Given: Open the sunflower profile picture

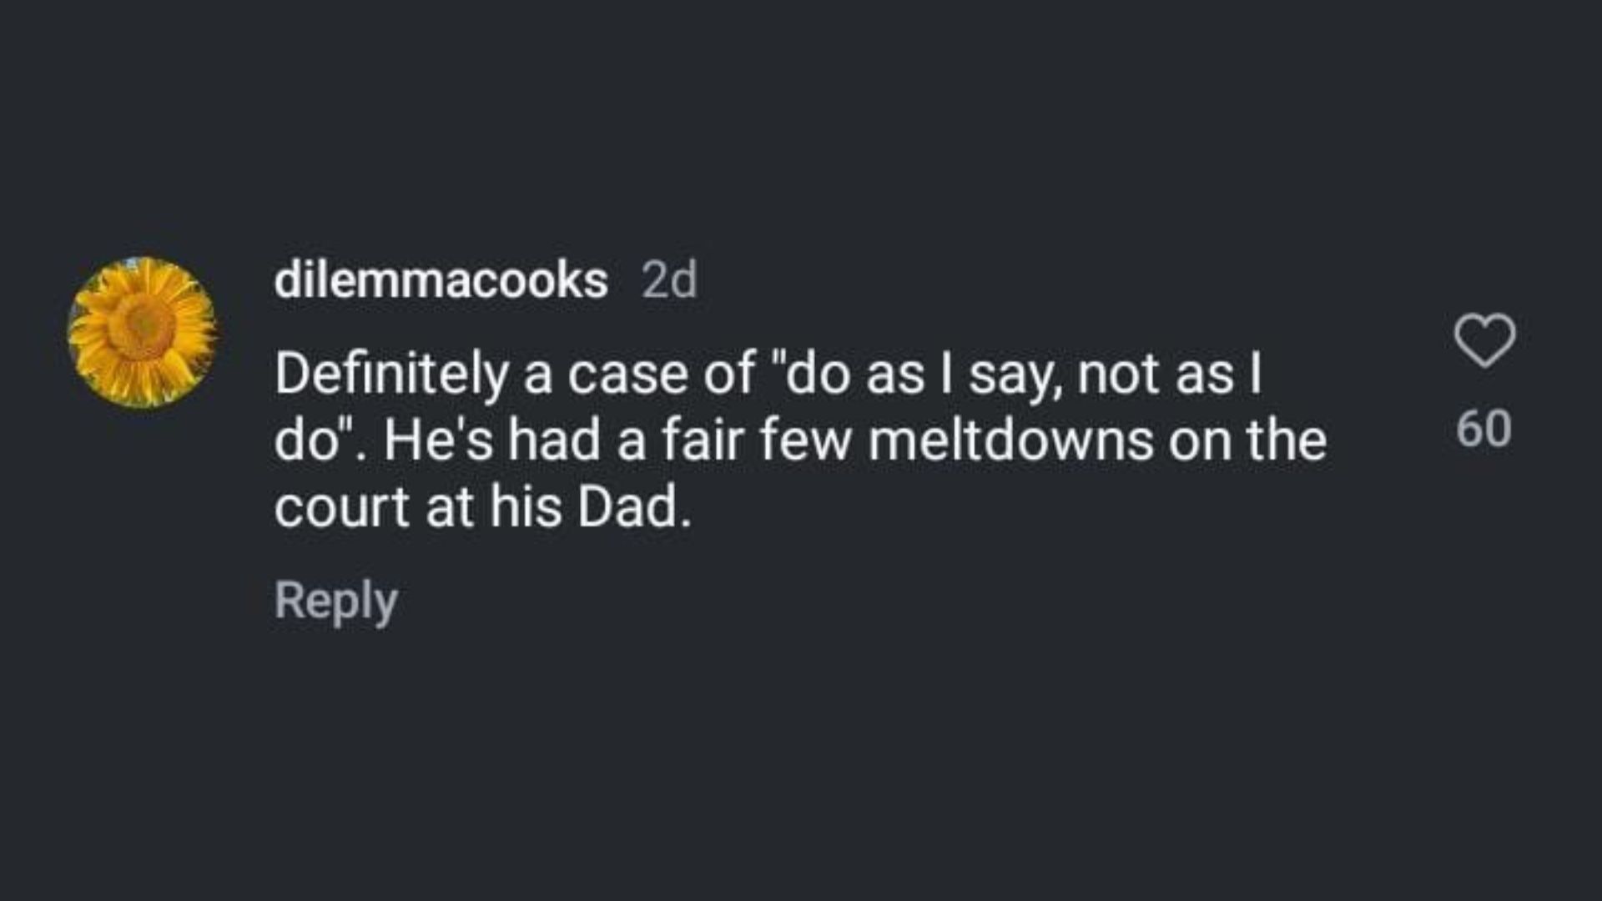Looking at the screenshot, I should click(x=142, y=332).
